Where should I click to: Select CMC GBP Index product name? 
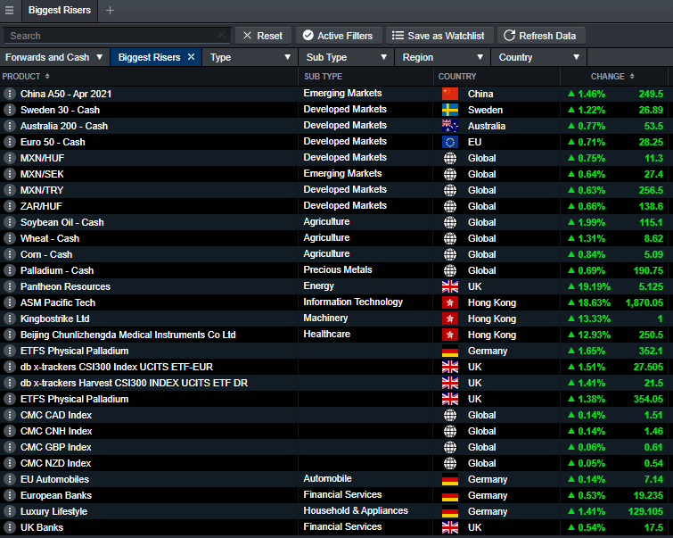coord(56,447)
